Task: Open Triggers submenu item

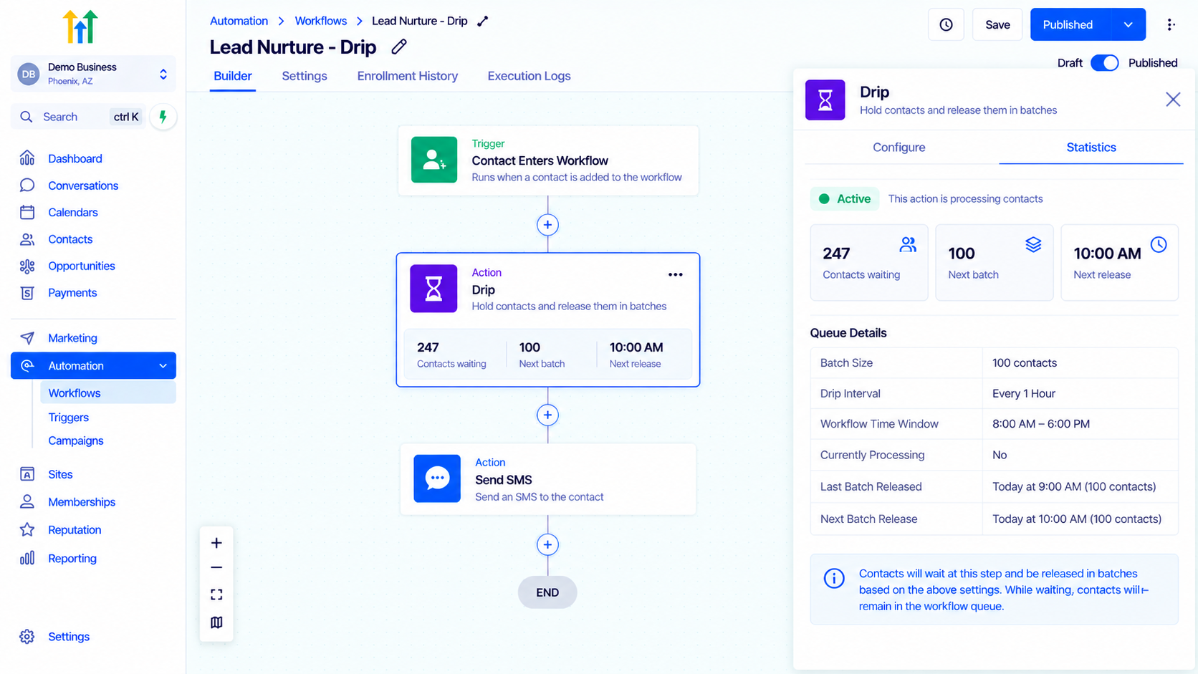Action: click(x=69, y=418)
